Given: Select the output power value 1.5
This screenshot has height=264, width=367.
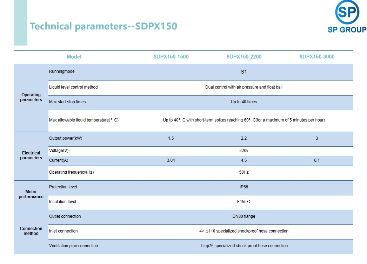Looking at the screenshot, I should pos(171,138).
